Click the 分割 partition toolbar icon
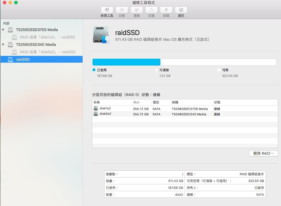 click(122, 10)
